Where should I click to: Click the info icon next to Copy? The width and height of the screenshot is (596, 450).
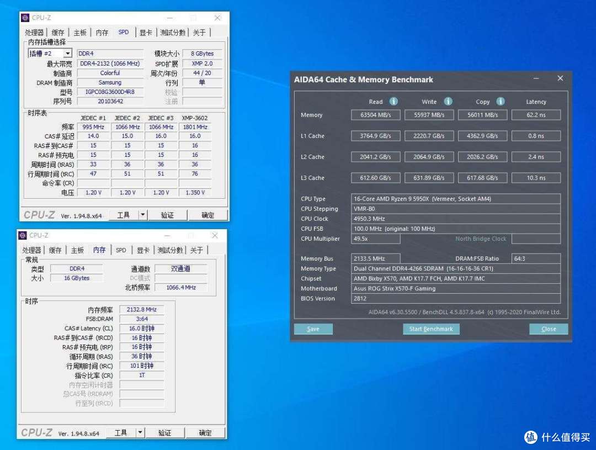coord(501,102)
